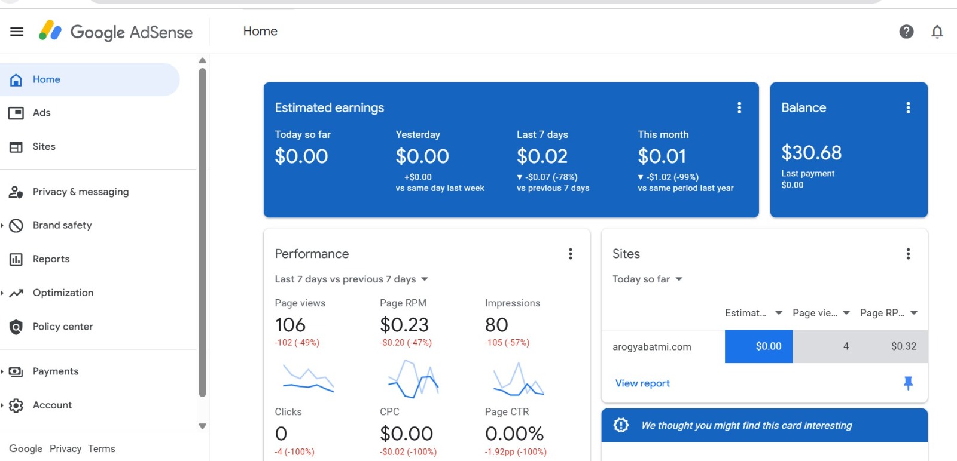The width and height of the screenshot is (957, 461).
Task: Click the View report link
Action: click(642, 383)
